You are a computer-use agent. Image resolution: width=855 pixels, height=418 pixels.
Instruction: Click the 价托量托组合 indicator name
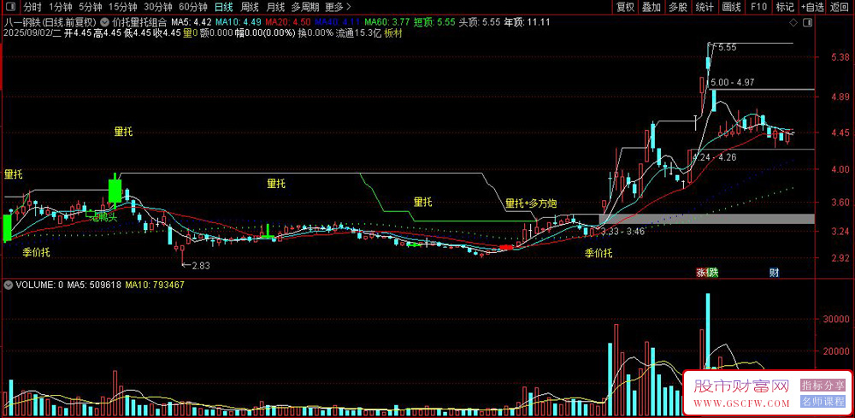tap(139, 23)
